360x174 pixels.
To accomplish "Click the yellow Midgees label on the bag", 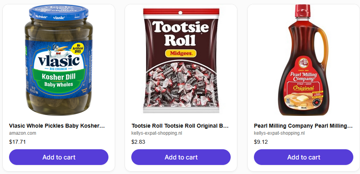I will (181, 53).
